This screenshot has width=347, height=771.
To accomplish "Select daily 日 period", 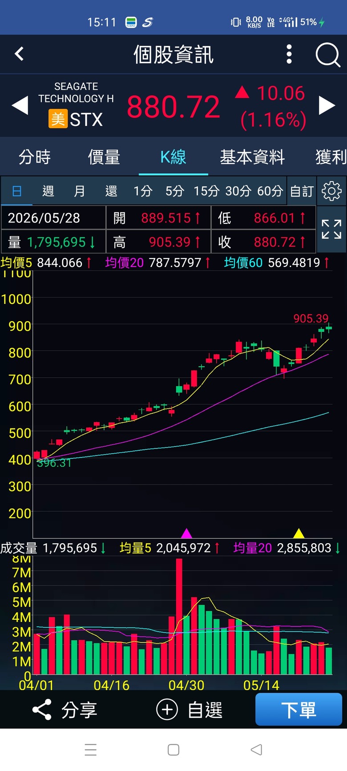I will (x=16, y=191).
